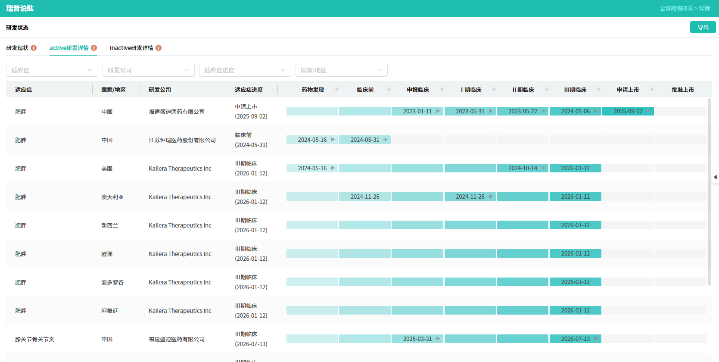This screenshot has width=719, height=362.
Task: Click arrow icon in the 2023-05-22 cell
Action: (x=543, y=111)
